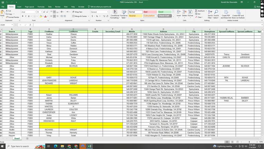Adjust the zoom slider in status bar
Image resolution: width=264 pixels, height=149 pixels.
[250, 142]
